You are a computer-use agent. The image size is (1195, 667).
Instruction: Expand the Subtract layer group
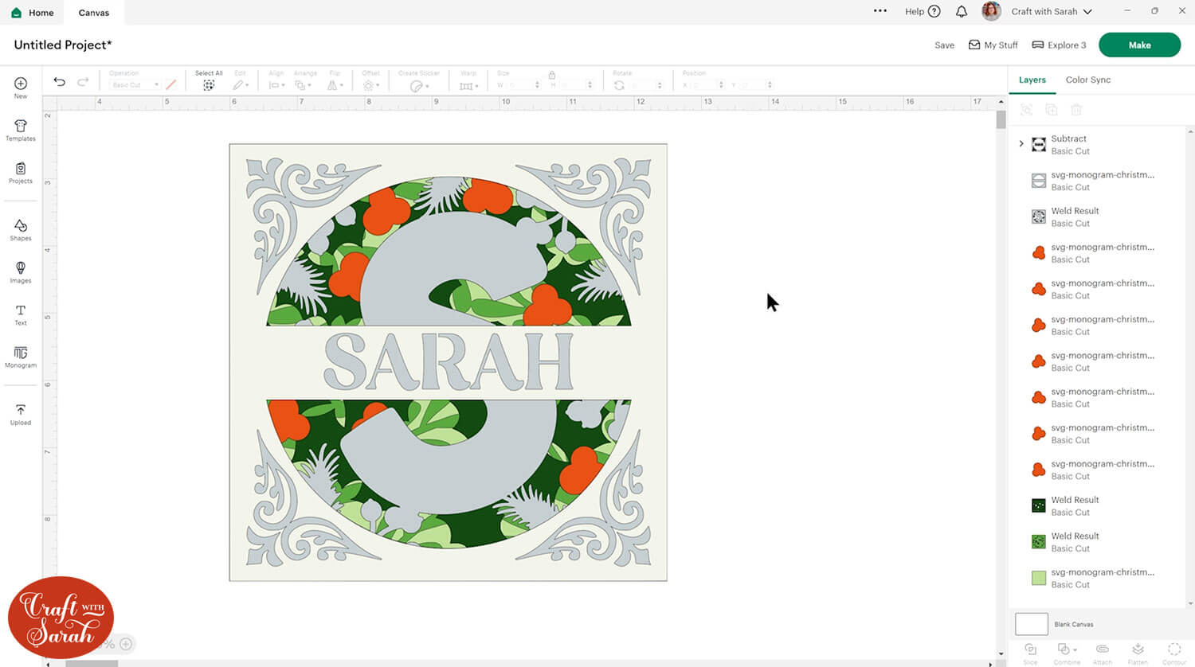[x=1021, y=144]
